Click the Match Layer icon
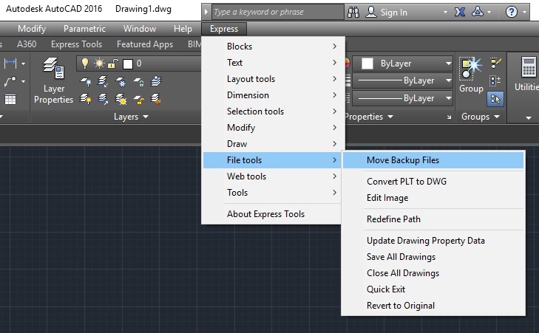This screenshot has width=539, height=333. (157, 99)
